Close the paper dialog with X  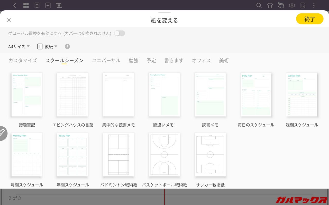click(9, 20)
